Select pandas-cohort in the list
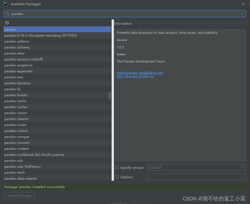The image size is (250, 204). (x=57, y=131)
